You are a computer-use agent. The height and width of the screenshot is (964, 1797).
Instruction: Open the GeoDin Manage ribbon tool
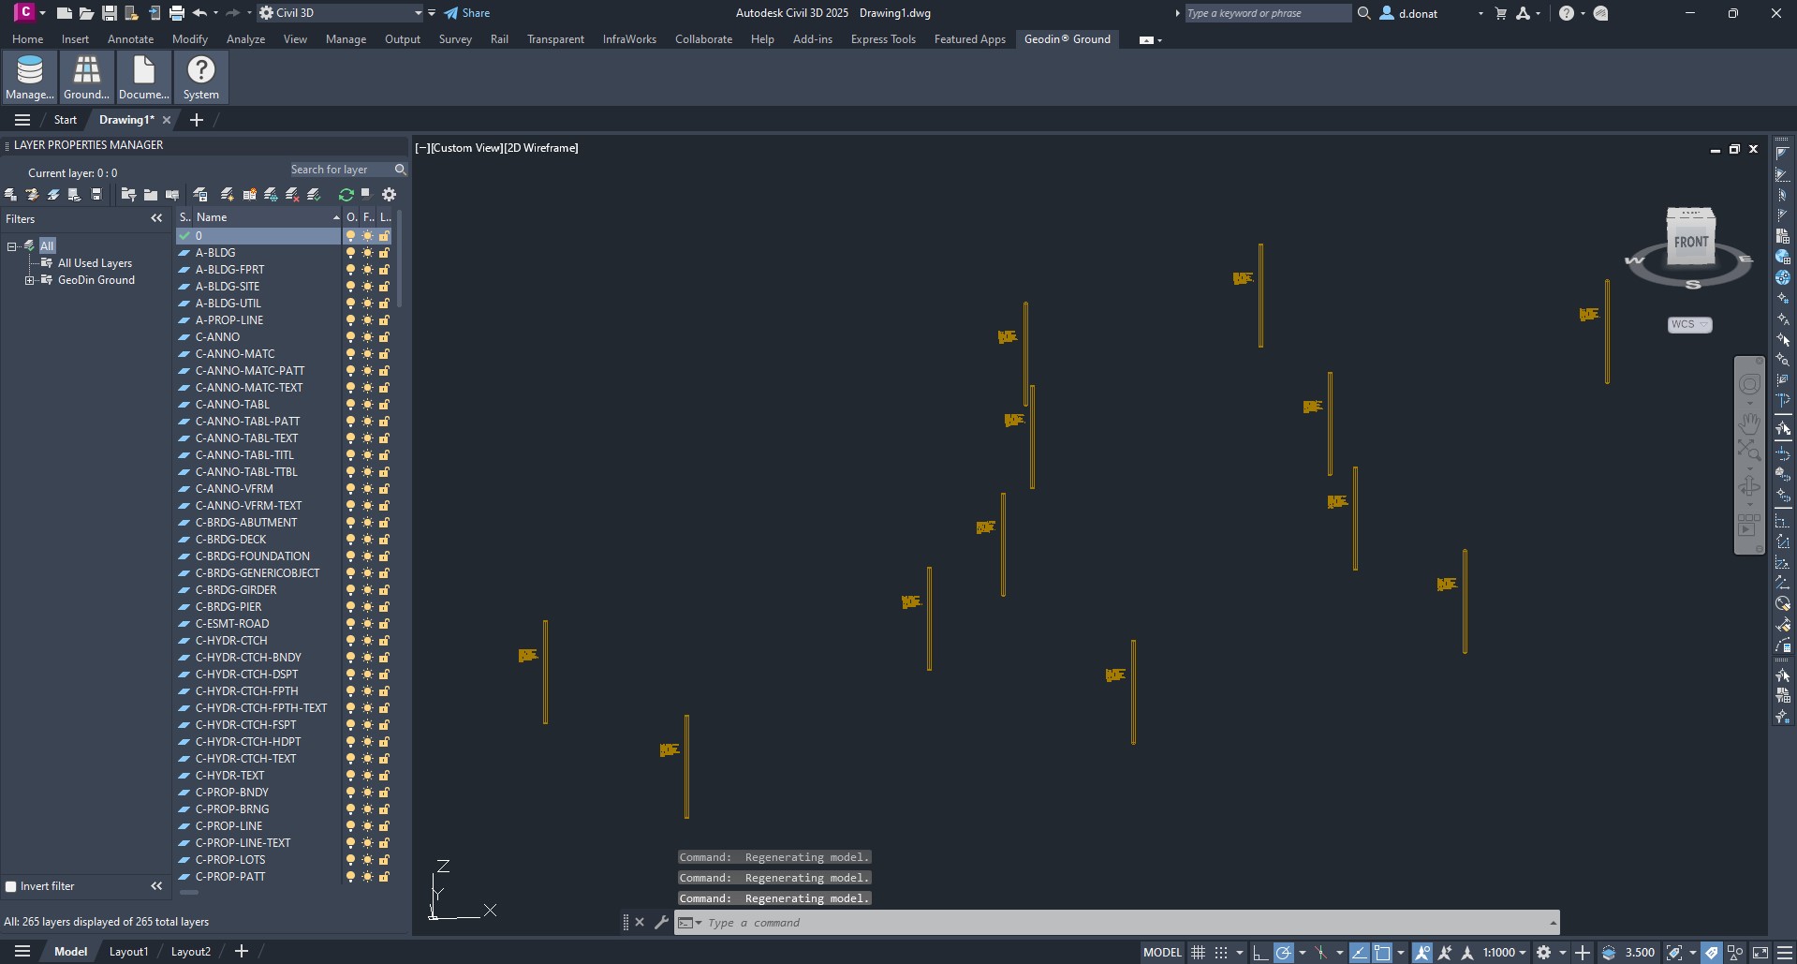[x=30, y=77]
